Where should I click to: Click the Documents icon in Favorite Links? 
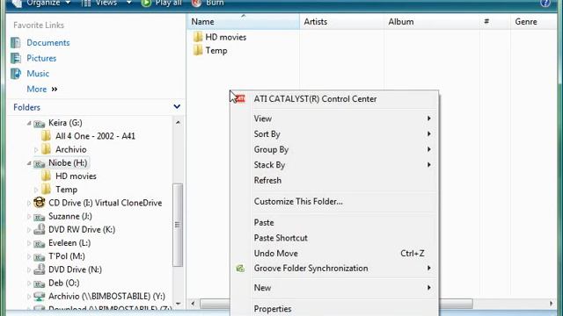[x=16, y=43]
